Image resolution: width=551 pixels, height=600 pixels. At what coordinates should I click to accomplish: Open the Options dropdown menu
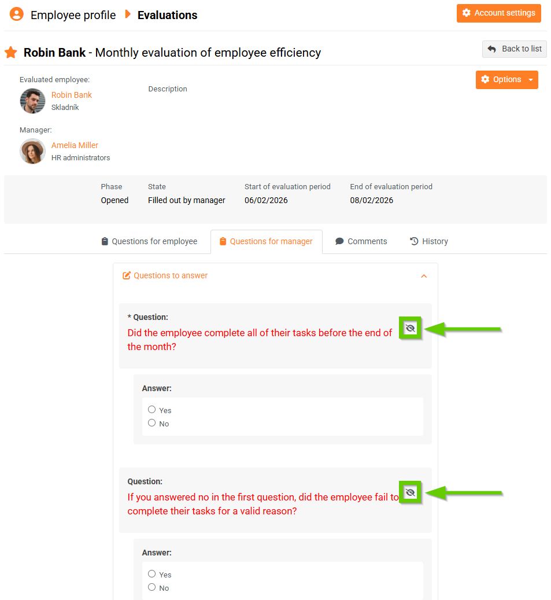click(506, 80)
